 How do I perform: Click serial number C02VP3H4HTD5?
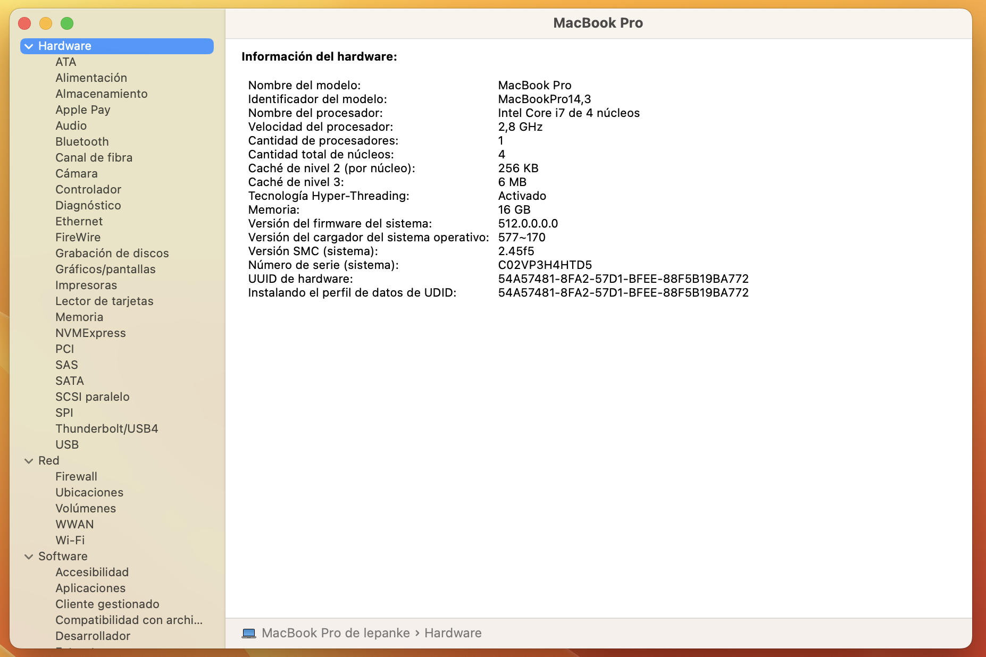click(545, 265)
